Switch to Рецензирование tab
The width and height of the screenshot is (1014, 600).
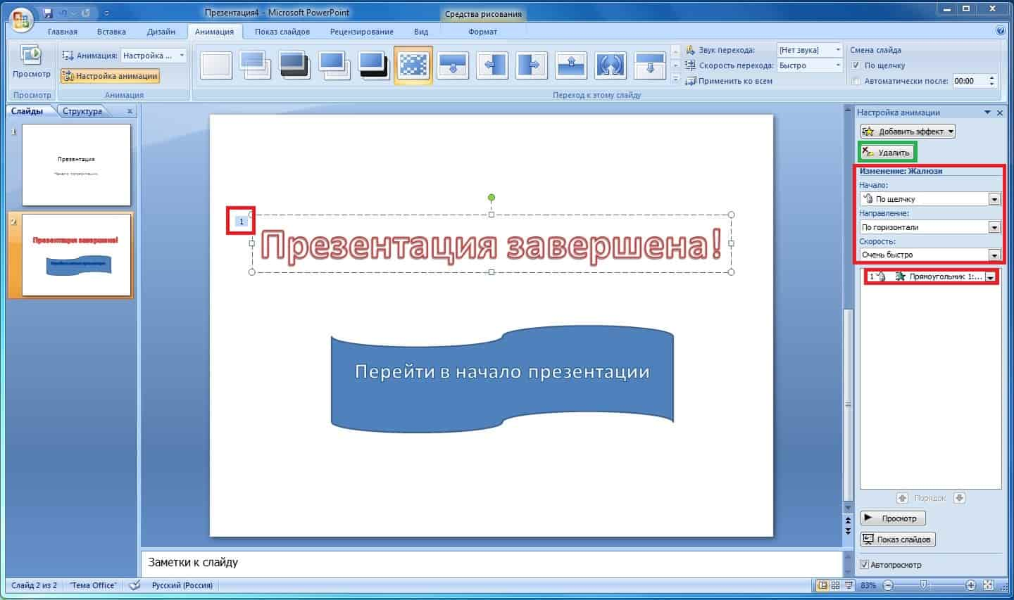pyautogui.click(x=362, y=32)
